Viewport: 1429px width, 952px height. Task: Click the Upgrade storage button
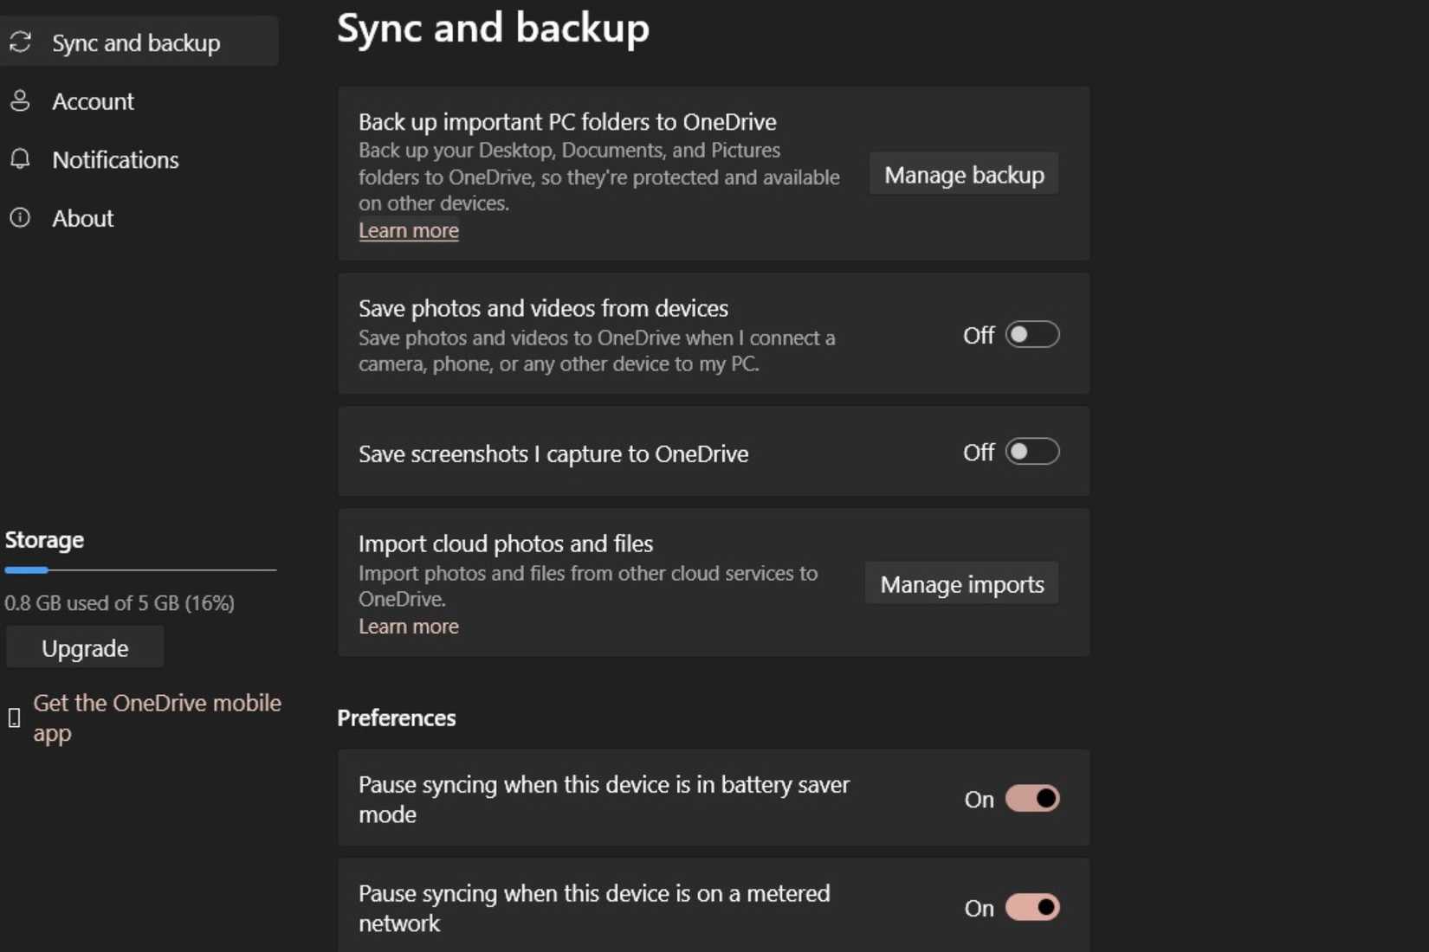85,647
